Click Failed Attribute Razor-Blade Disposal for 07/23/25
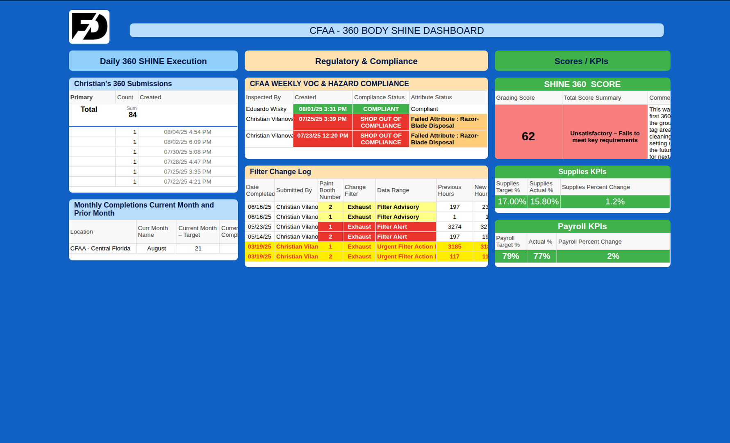Viewport: 730px width, 443px height. click(x=448, y=139)
